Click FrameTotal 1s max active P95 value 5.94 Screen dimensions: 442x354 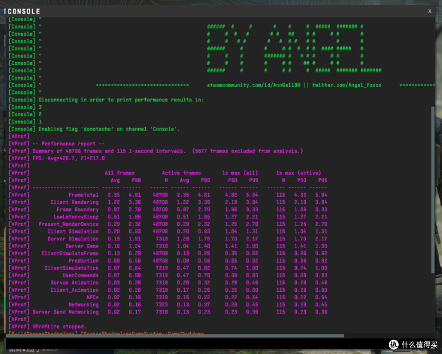pyautogui.click(x=321, y=195)
